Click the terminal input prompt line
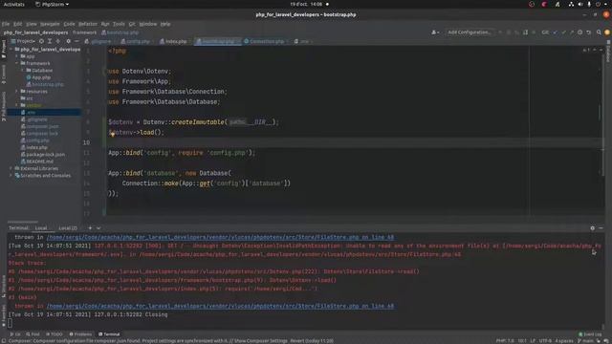612x344 pixels. (x=304, y=323)
